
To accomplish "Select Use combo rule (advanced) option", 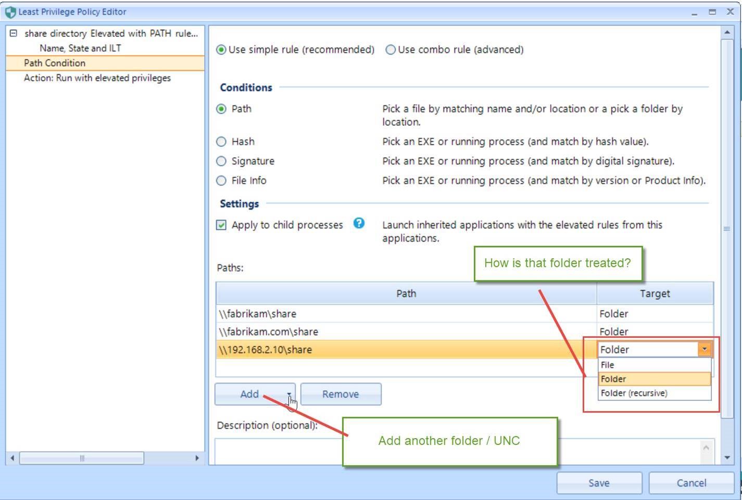I will click(391, 50).
